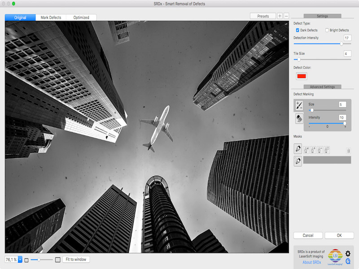Choose the lasso mask pen tool
Viewport: 359px width, 269px height.
[x=298, y=161]
